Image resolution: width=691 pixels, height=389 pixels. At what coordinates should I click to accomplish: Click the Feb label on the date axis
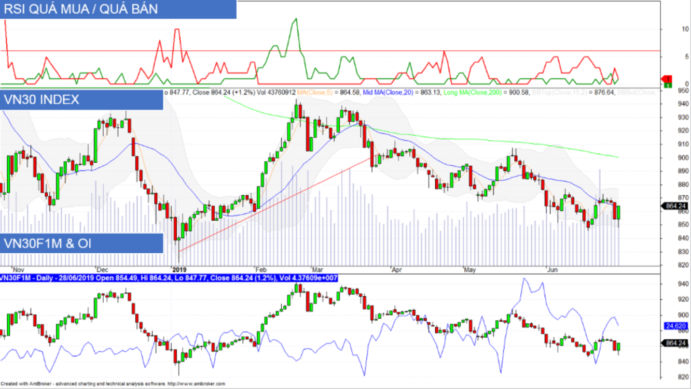(x=260, y=270)
